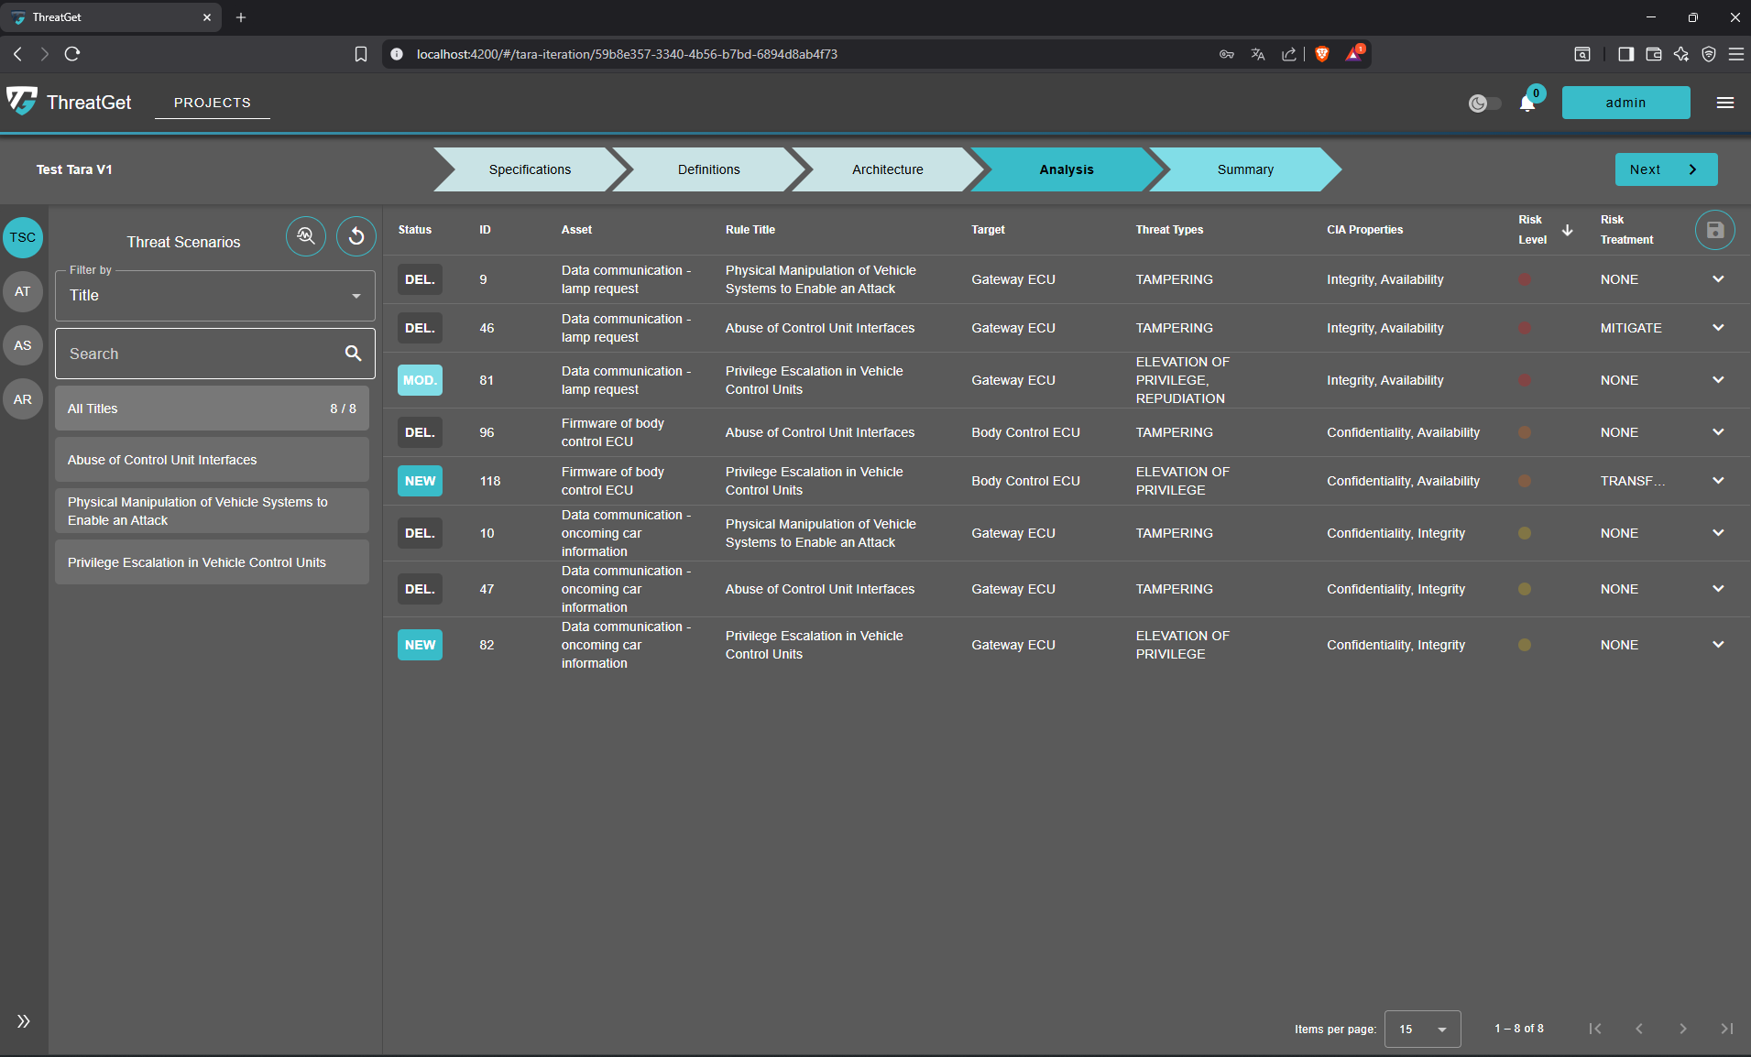This screenshot has height=1057, width=1751.
Task: Switch to the AS panel in left sidebar
Action: (22, 345)
